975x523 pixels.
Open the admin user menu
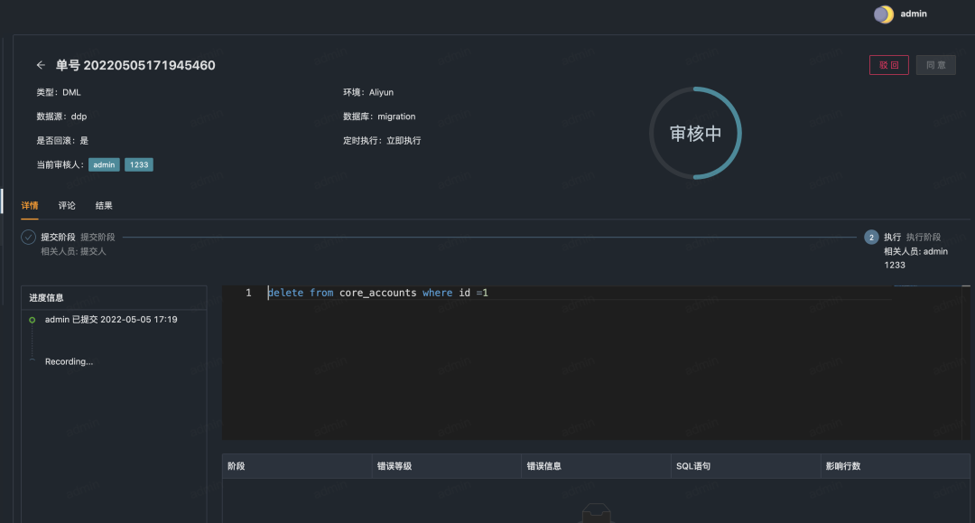point(914,14)
